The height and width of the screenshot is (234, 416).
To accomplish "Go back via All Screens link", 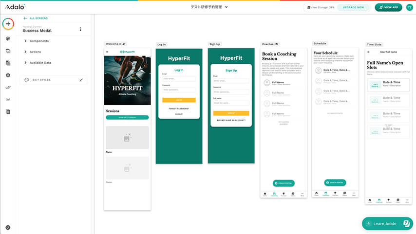I will [36, 18].
